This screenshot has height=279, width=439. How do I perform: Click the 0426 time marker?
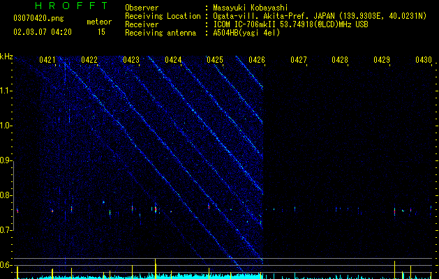tap(257, 59)
